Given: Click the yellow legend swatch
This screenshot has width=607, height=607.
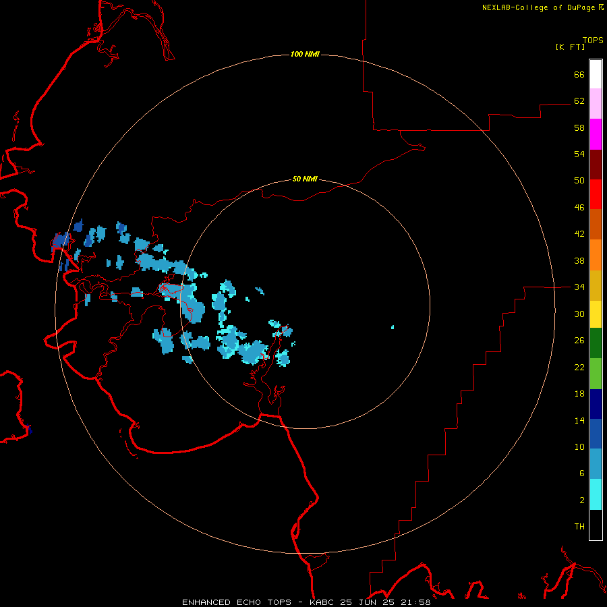Looking at the screenshot, I should 596,314.
